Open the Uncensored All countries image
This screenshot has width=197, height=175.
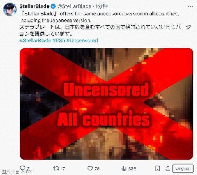click(x=106, y=104)
